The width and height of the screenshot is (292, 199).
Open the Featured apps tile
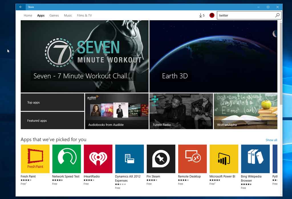pyautogui.click(x=52, y=121)
